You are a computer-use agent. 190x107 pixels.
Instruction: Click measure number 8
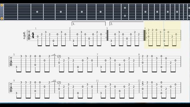click(139, 55)
